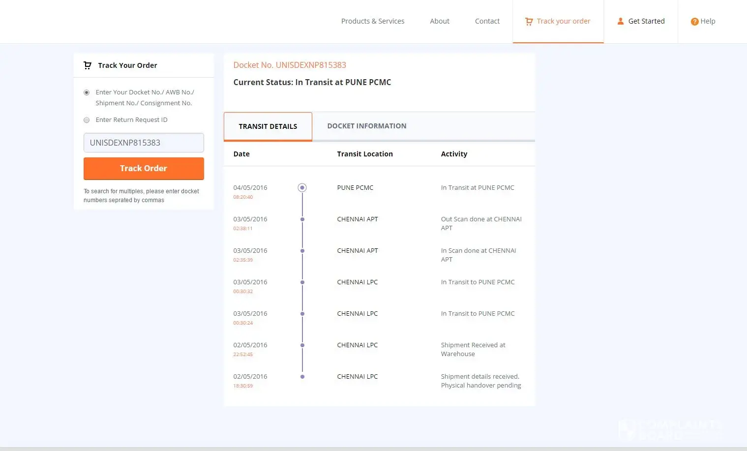Click the timeline dot for In Scan at CHENNAI APT

[302, 251]
